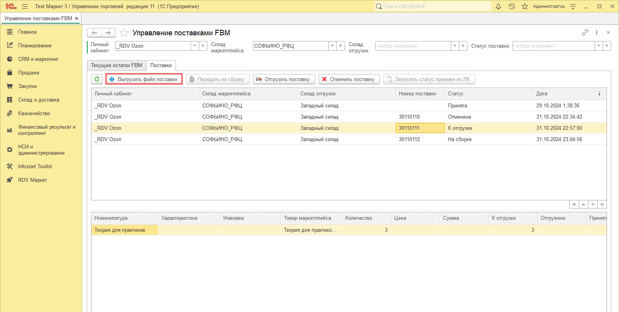Screen dimensions: 619x312
Task: Click in the global search field
Action: pos(433,6)
